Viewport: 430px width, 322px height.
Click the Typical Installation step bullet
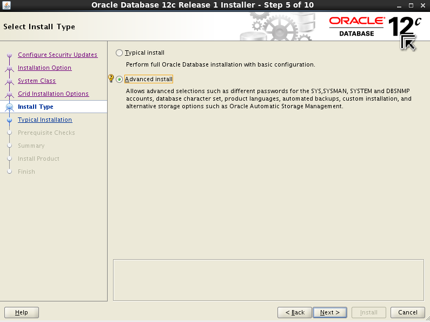10,120
